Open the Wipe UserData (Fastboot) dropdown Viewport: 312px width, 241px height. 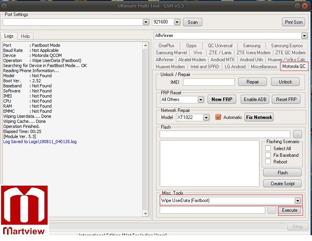coord(298,200)
